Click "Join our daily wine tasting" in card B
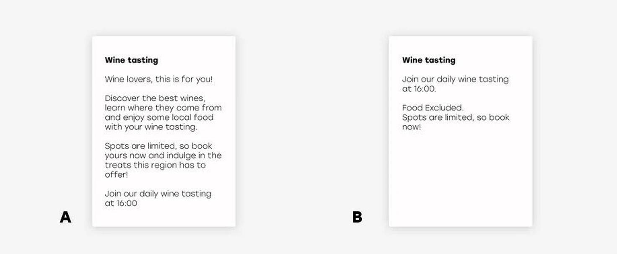Screen dimensions: 617x254 455,79
